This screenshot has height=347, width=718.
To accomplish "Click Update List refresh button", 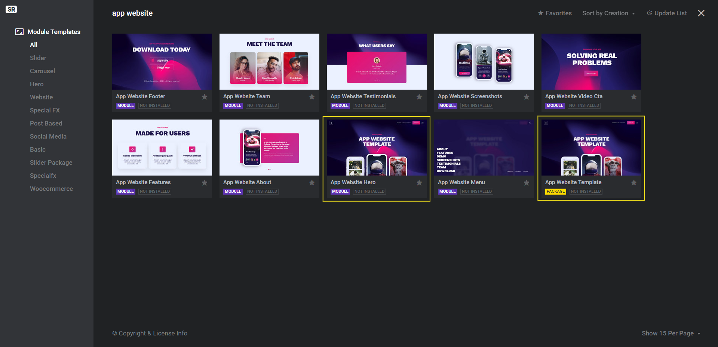I will point(667,13).
